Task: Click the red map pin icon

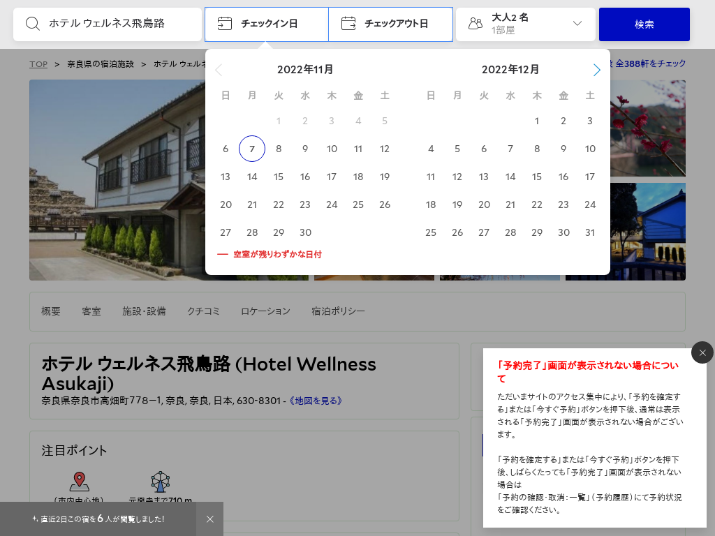Action: [79, 482]
